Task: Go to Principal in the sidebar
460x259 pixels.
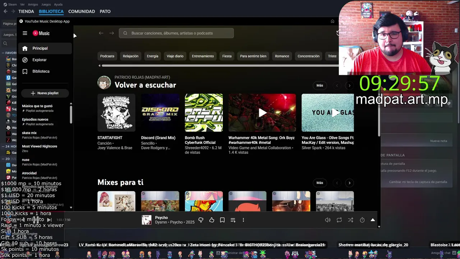Action: point(45,48)
